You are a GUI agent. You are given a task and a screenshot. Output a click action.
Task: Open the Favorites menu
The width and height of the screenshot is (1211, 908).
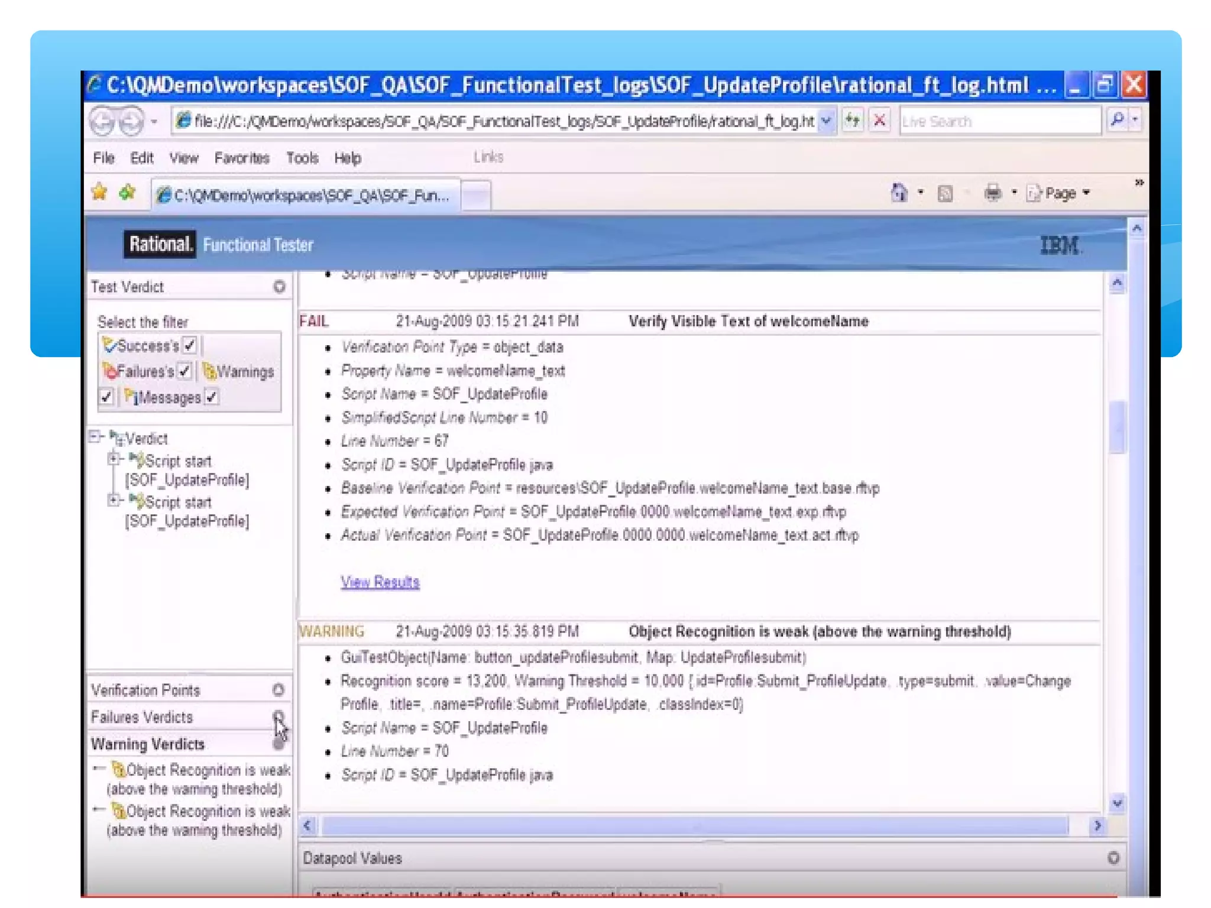tap(241, 158)
